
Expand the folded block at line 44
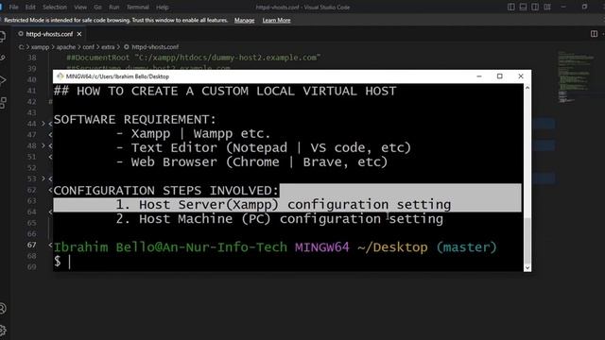(x=43, y=124)
